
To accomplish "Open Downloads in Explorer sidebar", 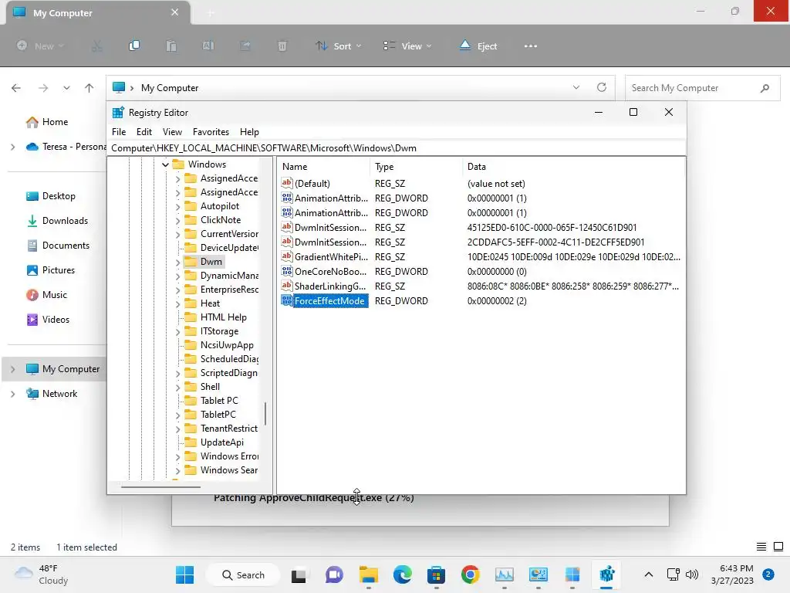I will [x=65, y=220].
